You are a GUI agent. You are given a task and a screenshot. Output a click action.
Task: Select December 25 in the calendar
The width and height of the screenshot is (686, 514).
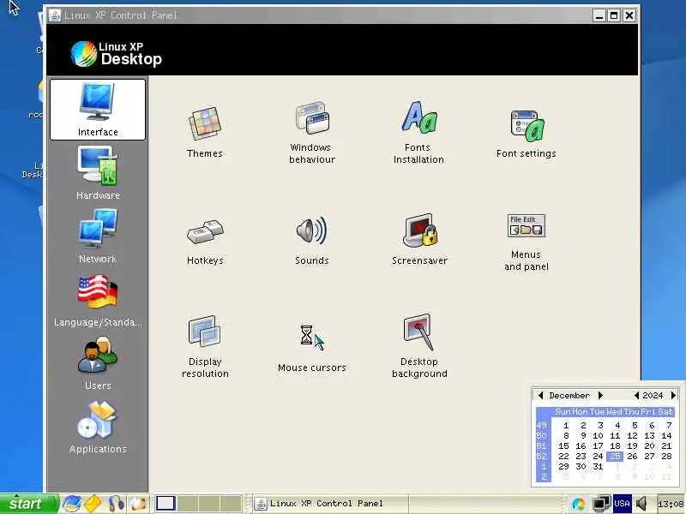point(615,456)
